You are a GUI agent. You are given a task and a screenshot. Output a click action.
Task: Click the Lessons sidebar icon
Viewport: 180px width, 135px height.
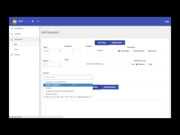tap(12, 34)
